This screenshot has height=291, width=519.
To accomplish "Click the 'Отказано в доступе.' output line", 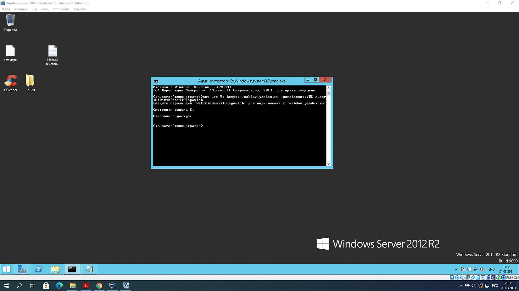I will tap(174, 116).
